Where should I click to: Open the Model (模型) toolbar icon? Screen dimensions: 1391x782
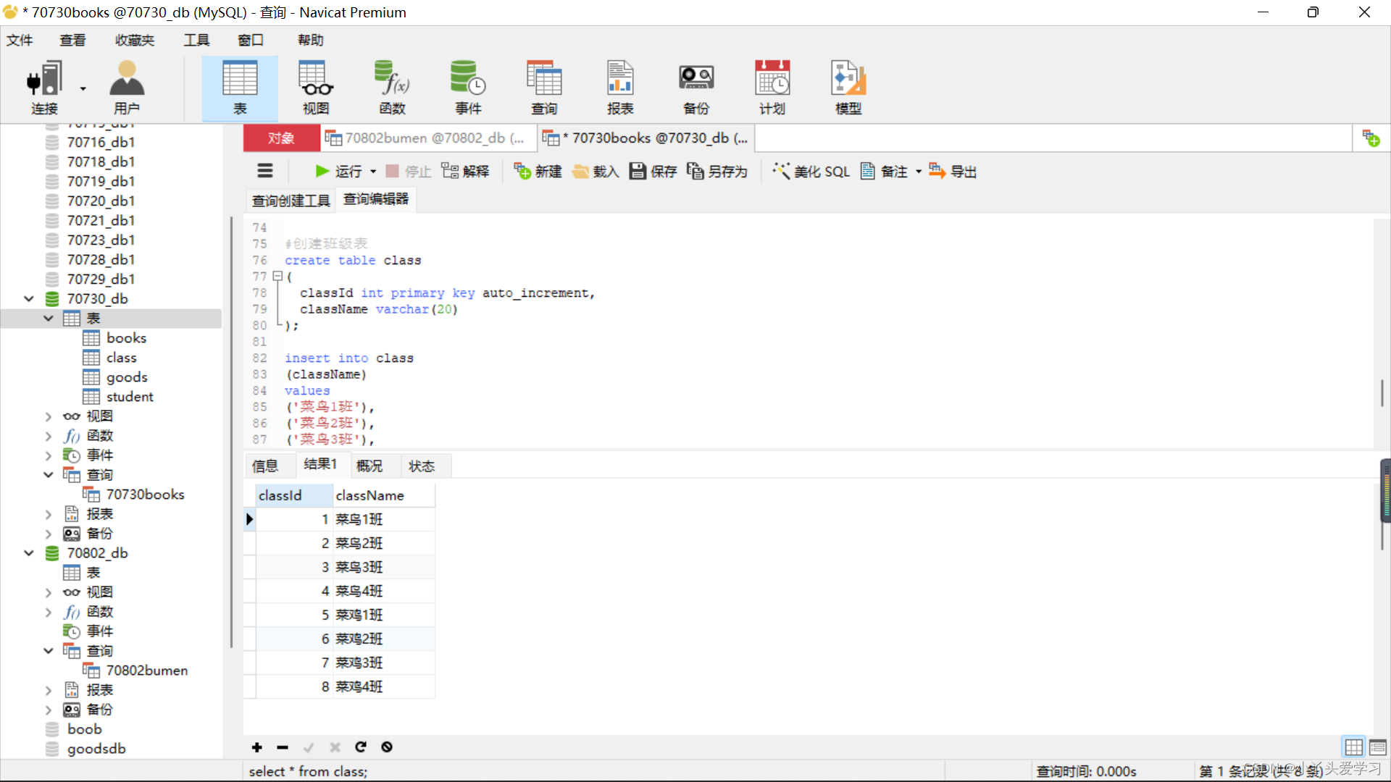coord(848,88)
